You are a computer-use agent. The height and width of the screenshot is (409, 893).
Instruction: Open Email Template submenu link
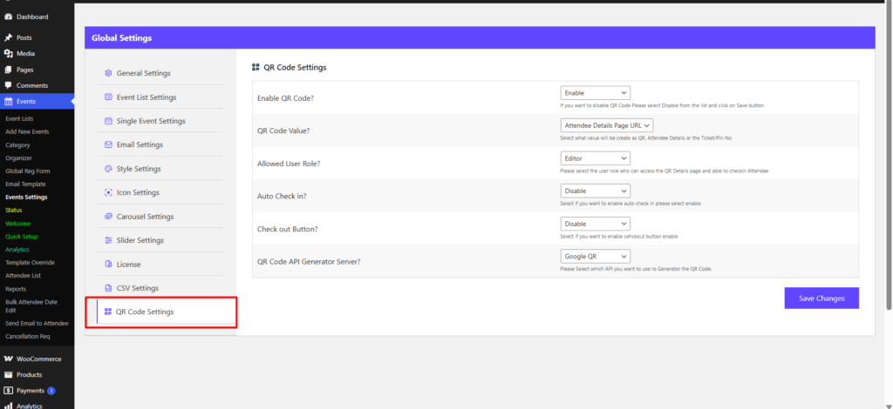coord(25,184)
